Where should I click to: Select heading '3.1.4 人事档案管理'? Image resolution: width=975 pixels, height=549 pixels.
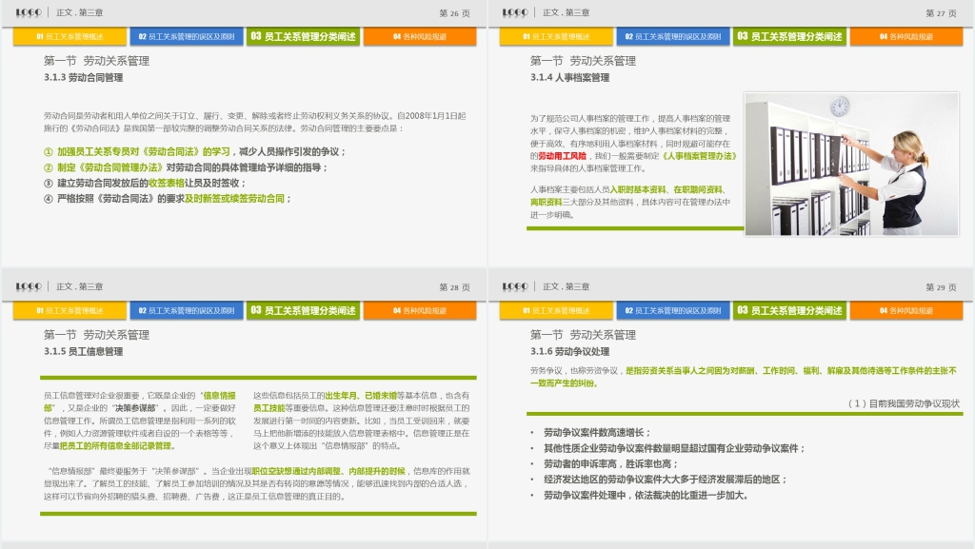[570, 78]
